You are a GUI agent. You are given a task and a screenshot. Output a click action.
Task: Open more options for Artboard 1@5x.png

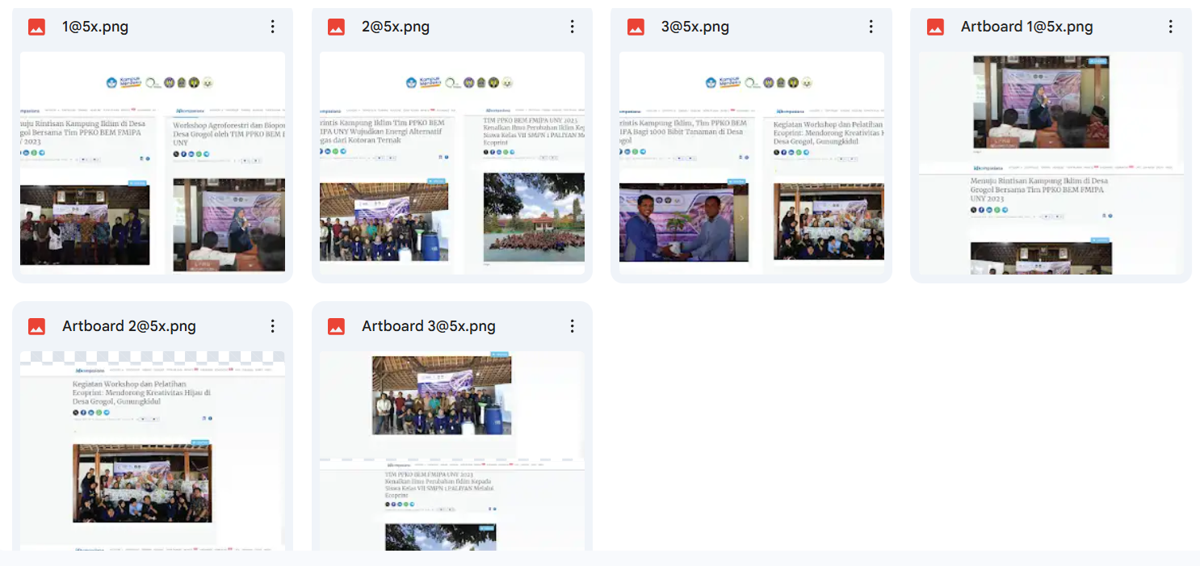tap(1171, 27)
